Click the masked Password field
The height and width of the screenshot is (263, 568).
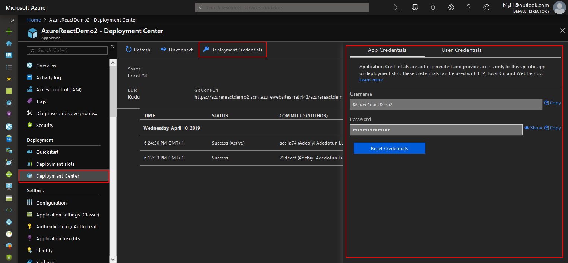(x=436, y=130)
